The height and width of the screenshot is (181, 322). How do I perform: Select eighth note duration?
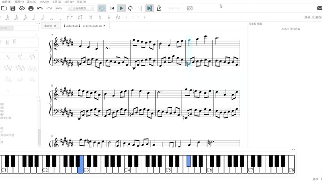coord(25,17)
